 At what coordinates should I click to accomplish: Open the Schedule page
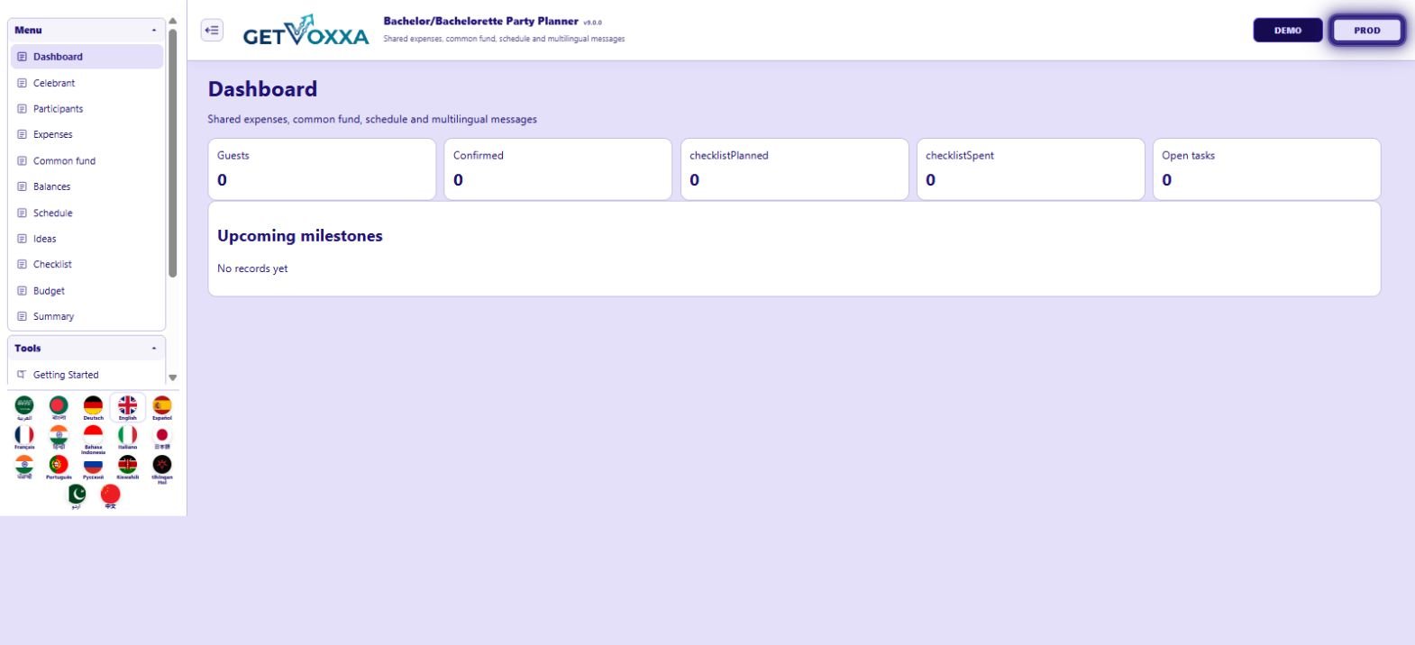(x=87, y=213)
